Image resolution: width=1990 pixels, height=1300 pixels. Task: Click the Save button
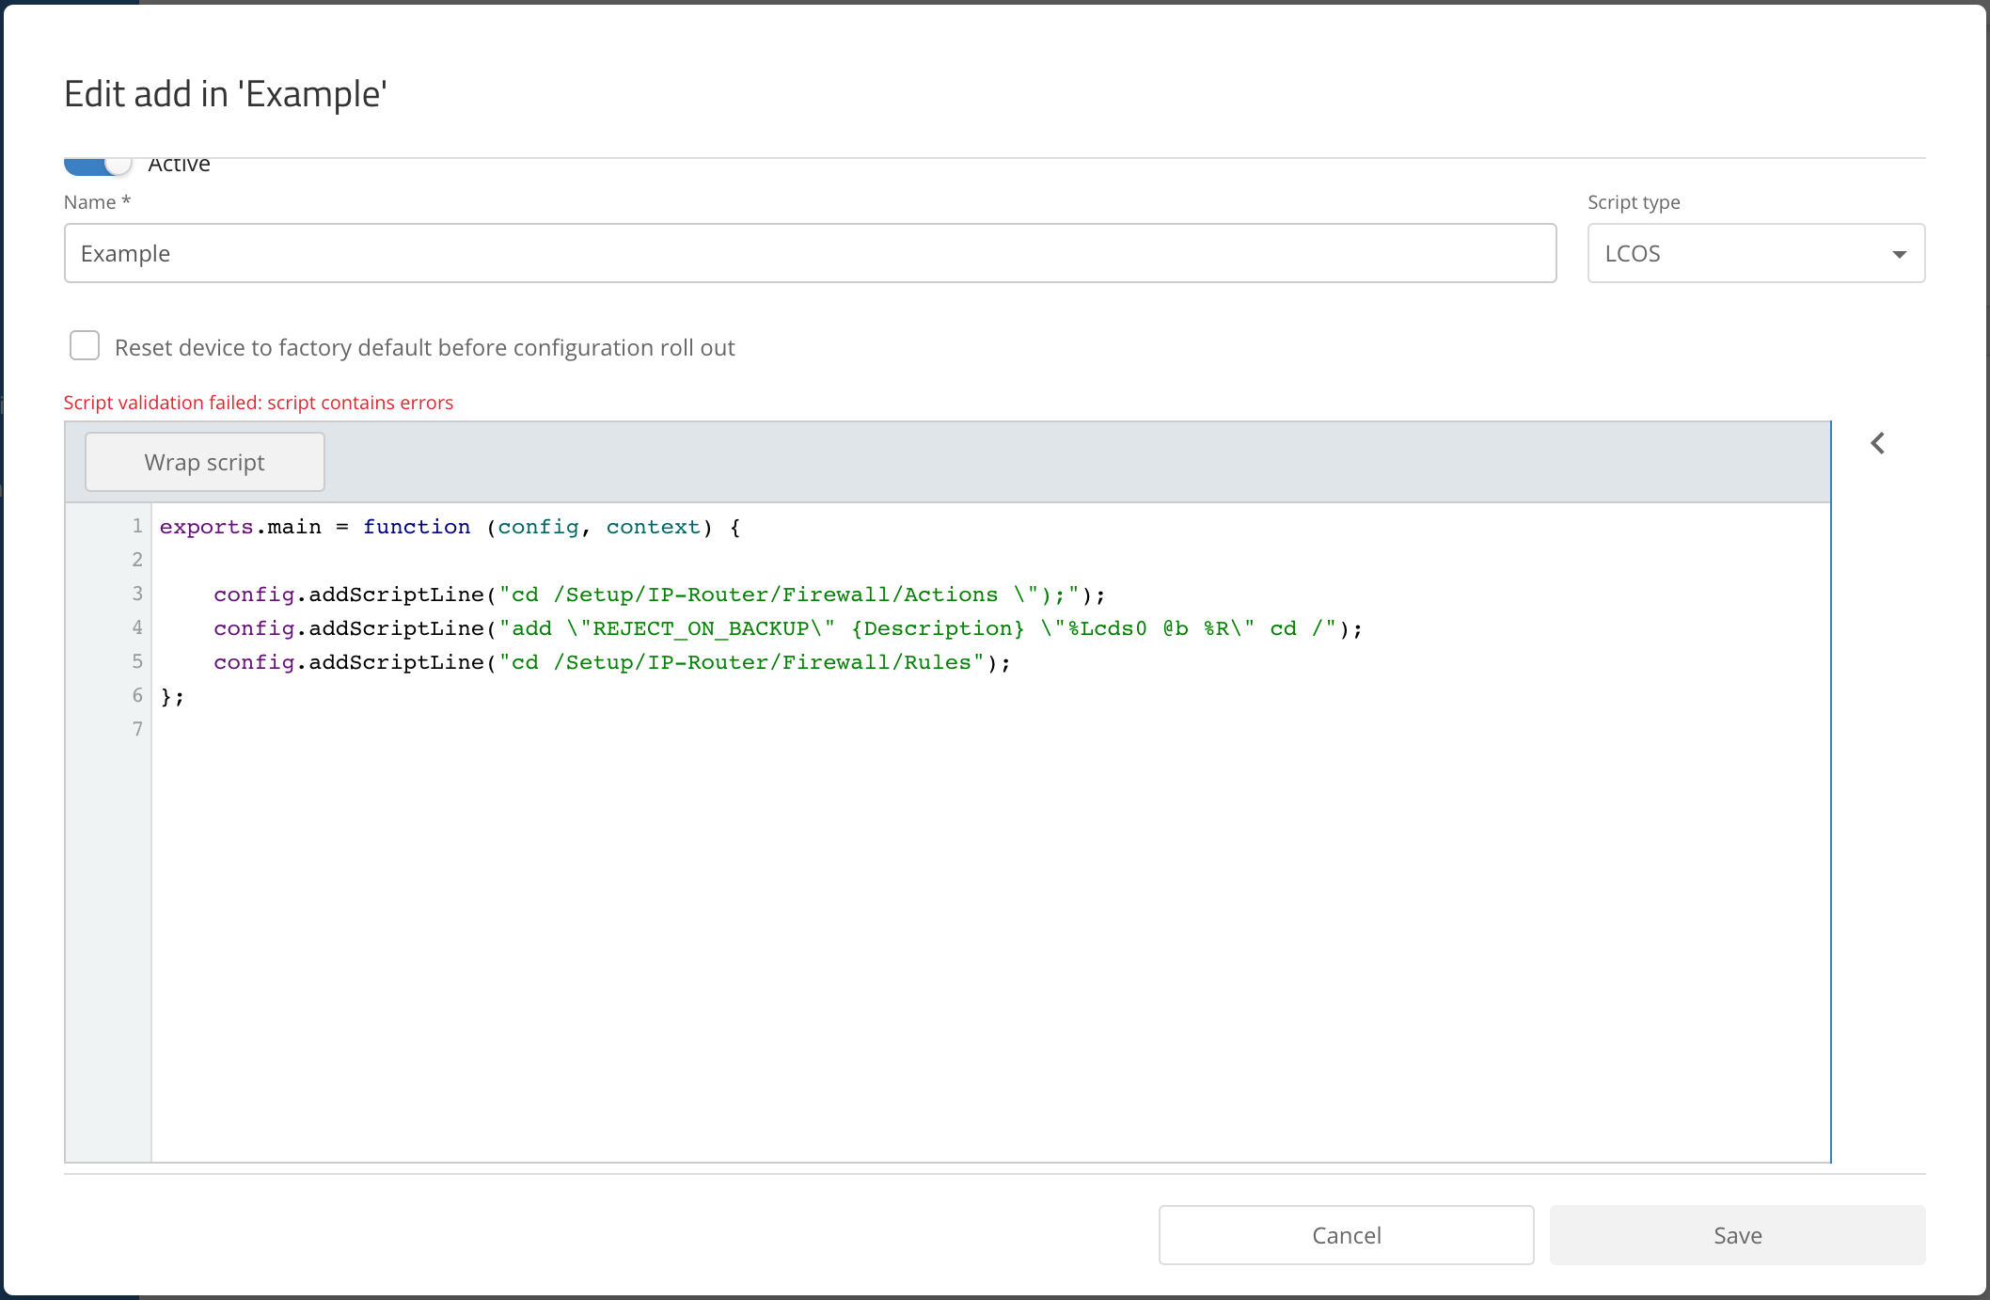point(1737,1235)
